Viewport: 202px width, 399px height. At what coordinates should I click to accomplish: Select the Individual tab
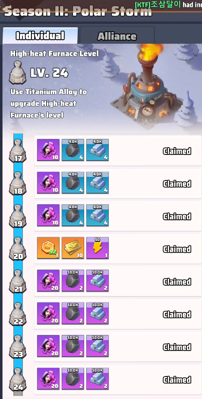[40, 35]
